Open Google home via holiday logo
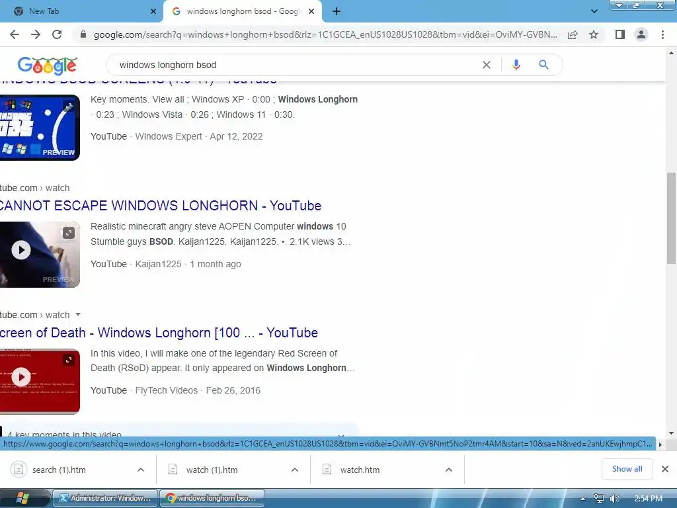The height and width of the screenshot is (508, 677). point(48,65)
